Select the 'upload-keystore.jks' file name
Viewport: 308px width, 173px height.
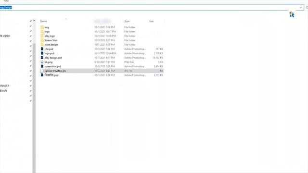click(55, 71)
